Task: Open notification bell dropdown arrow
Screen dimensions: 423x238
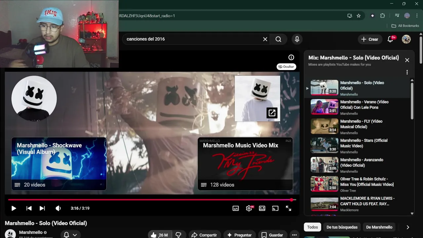Action: tap(75, 235)
